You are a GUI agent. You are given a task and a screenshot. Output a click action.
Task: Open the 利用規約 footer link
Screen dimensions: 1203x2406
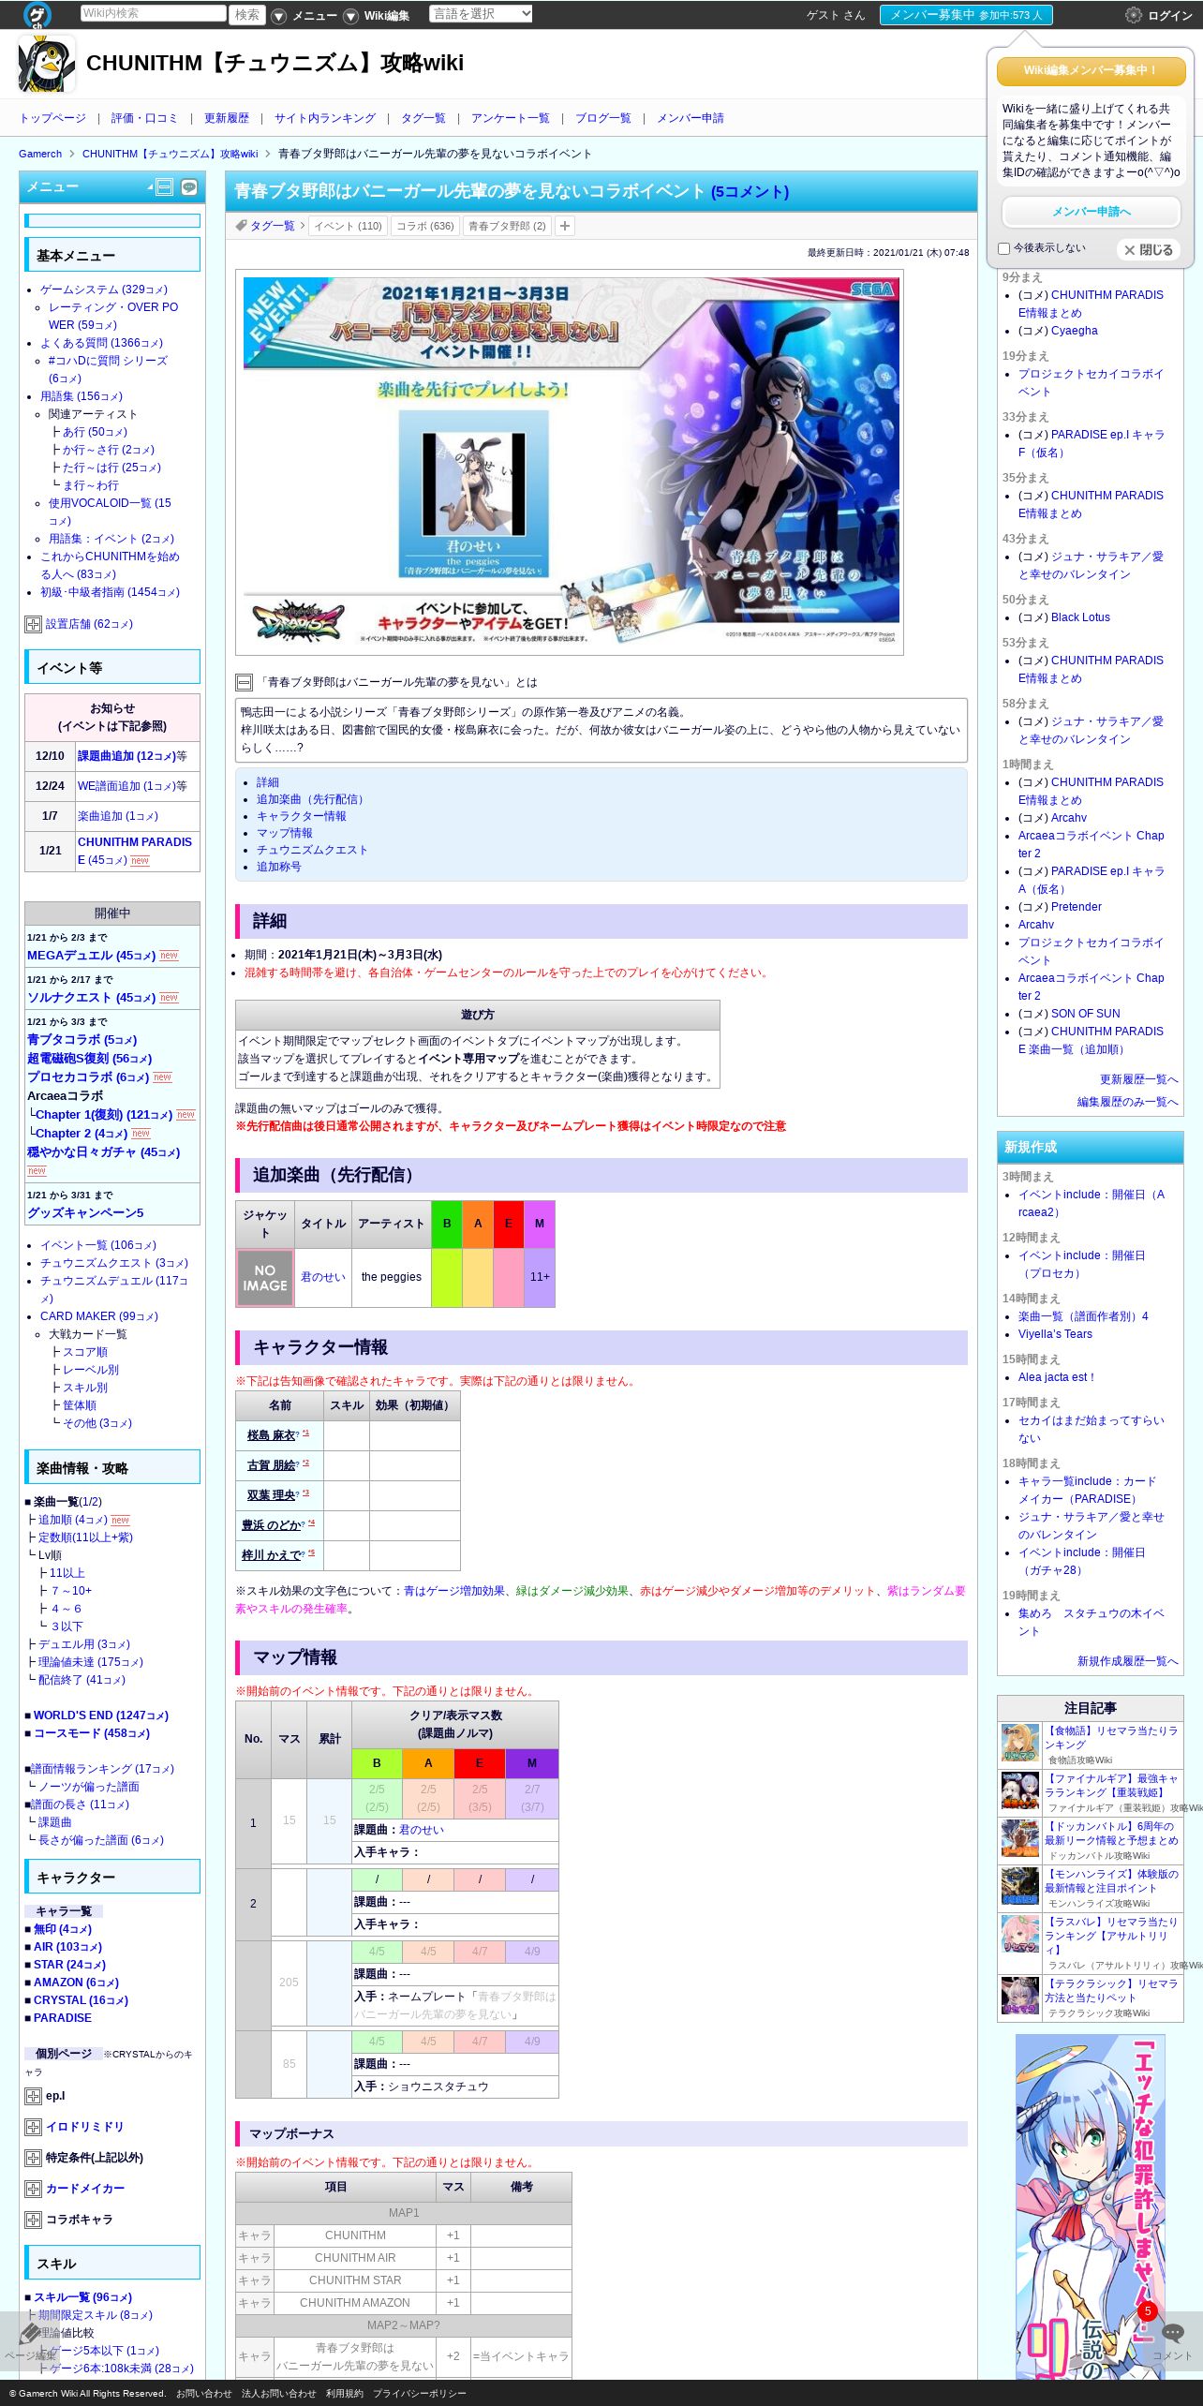(x=344, y=2393)
